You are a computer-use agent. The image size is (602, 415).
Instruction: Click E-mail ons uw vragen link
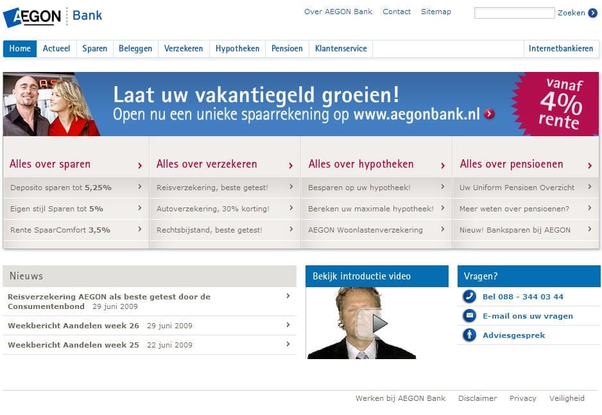pos(528,316)
